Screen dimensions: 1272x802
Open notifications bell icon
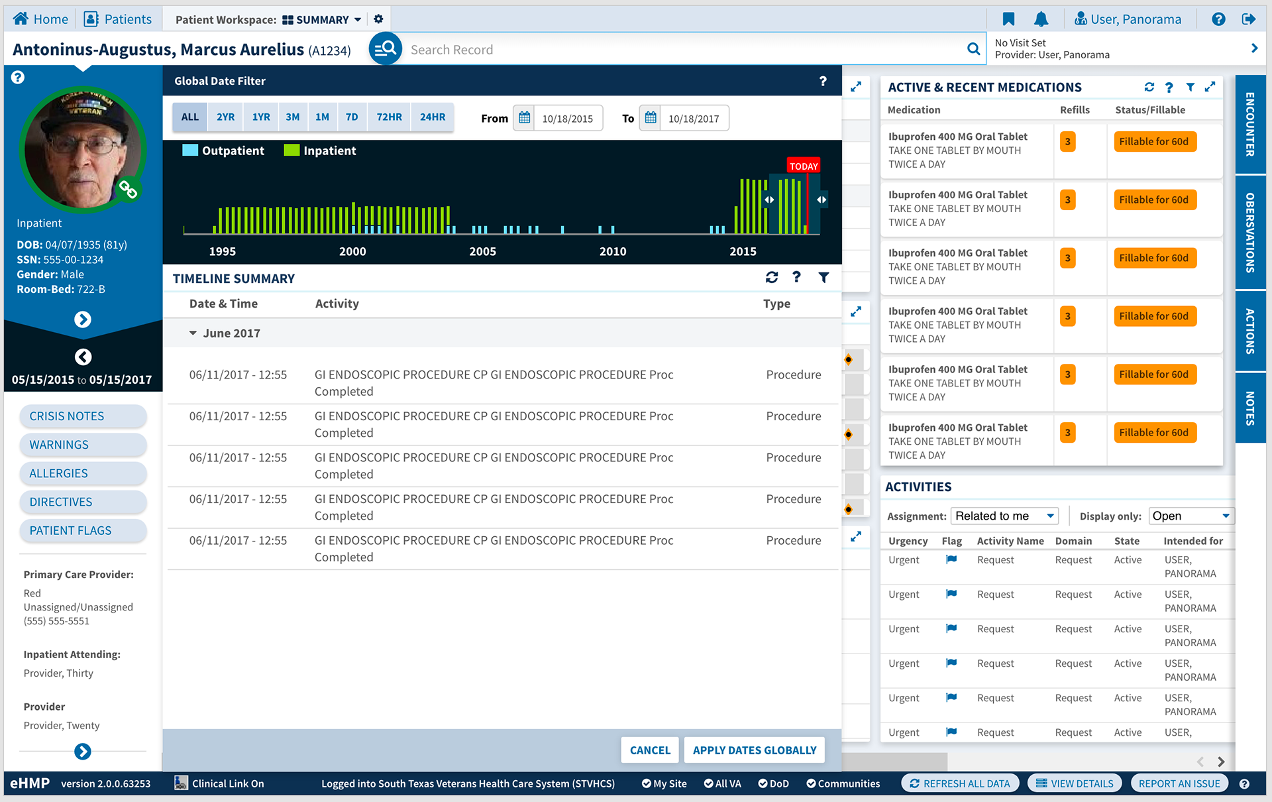[x=1041, y=19]
